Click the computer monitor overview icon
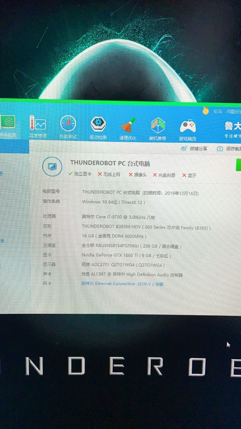 pyautogui.click(x=52, y=167)
